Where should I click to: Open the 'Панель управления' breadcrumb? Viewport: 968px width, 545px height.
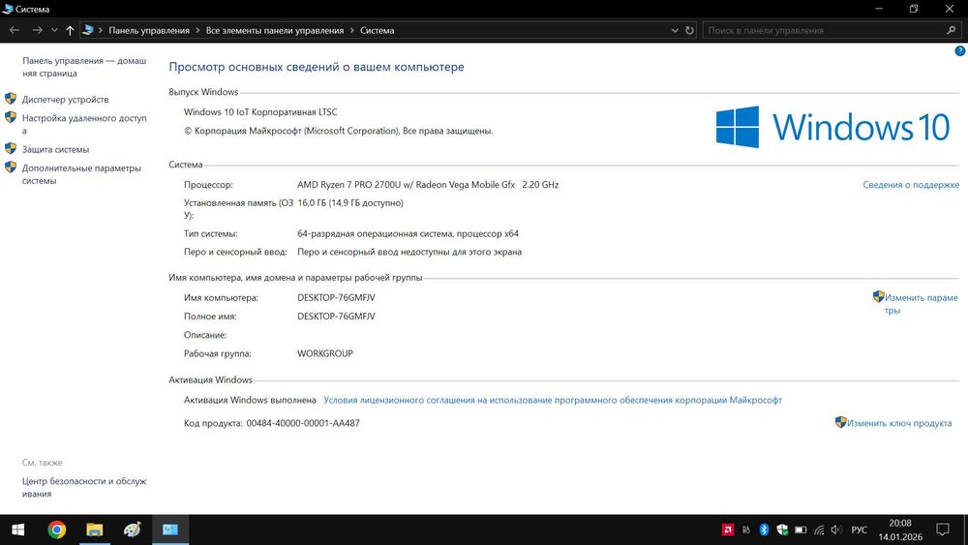point(149,30)
